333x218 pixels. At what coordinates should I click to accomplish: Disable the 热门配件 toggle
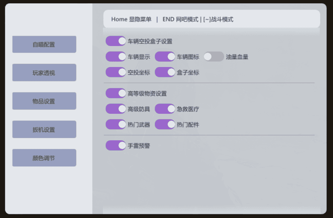pos(165,124)
